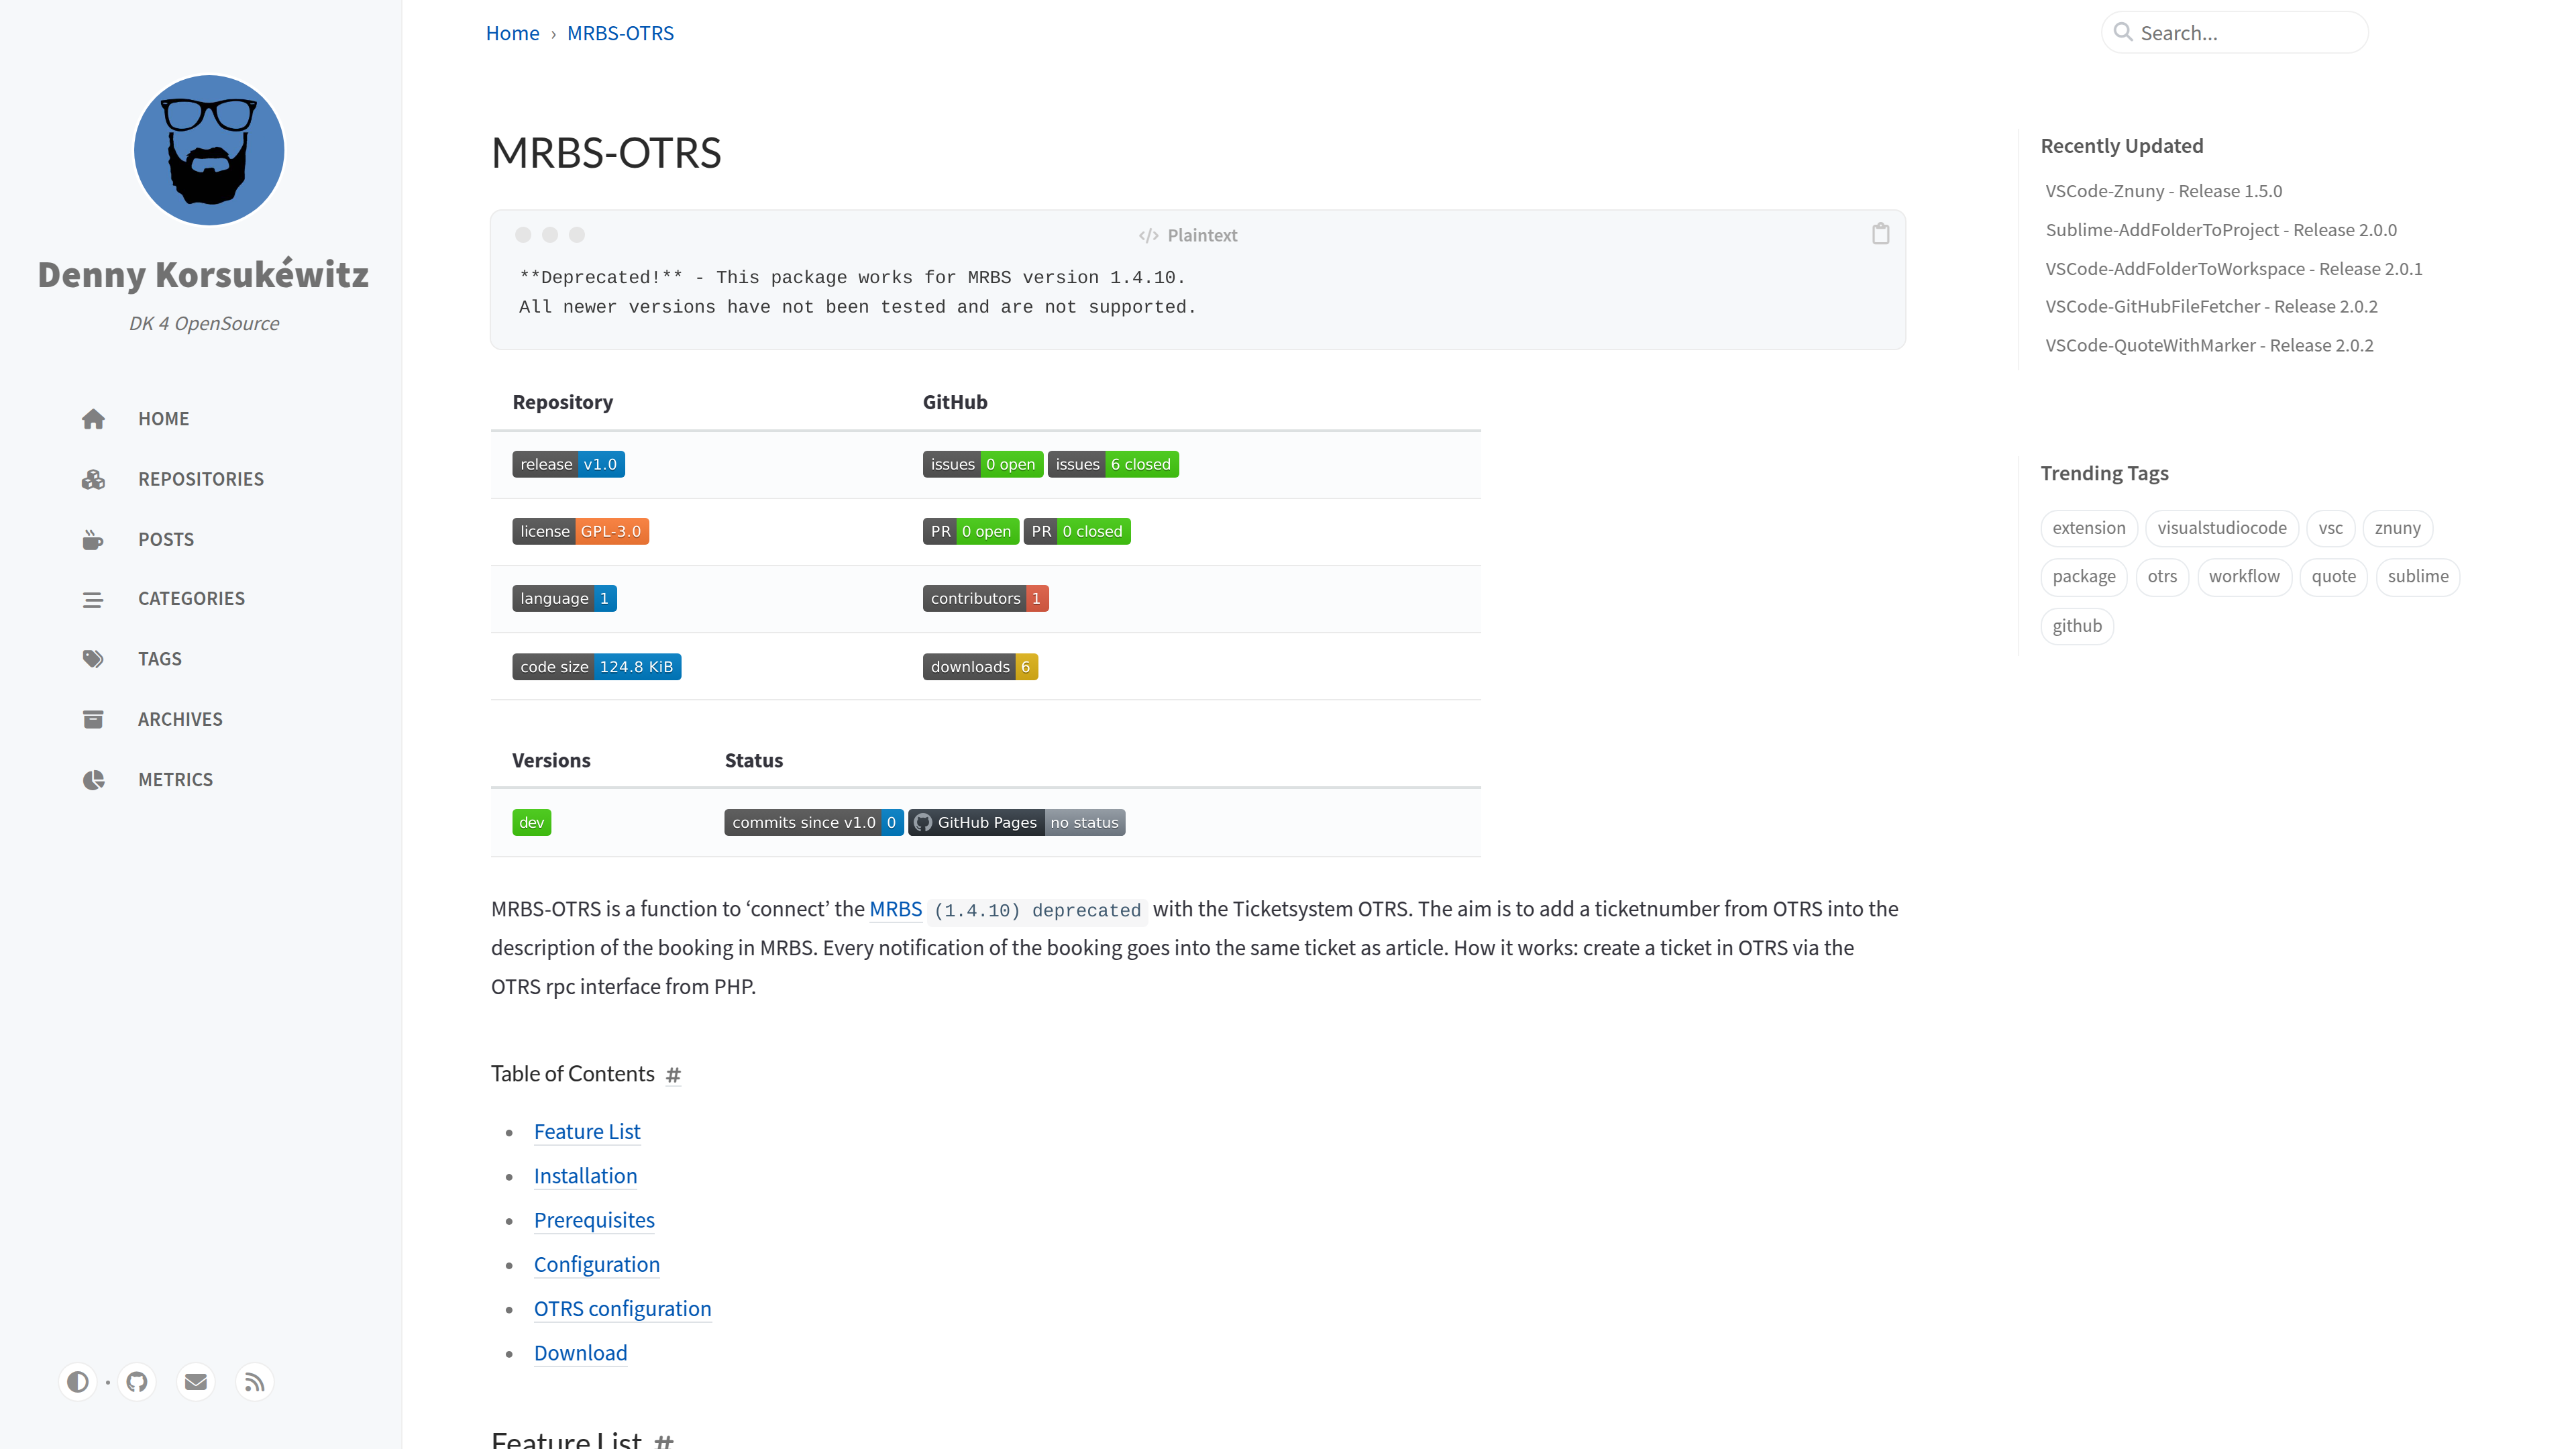Open the Home sidebar icon
Viewport: 2576px width, 1449px height.
[x=93, y=419]
